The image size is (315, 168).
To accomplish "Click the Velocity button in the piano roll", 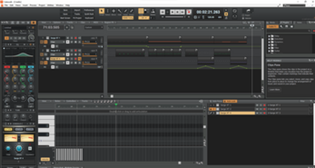I will tap(45, 159).
